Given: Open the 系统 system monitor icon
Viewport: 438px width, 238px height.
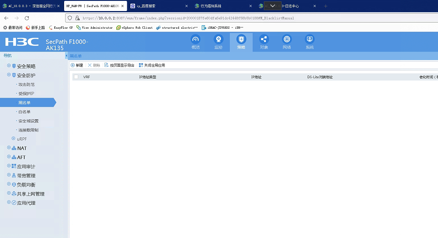Looking at the screenshot, I should [309, 39].
